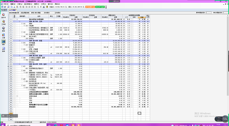This screenshot has width=229, height=126.
Task: Open the 费率 sidebar icon
Action: coord(3,29)
